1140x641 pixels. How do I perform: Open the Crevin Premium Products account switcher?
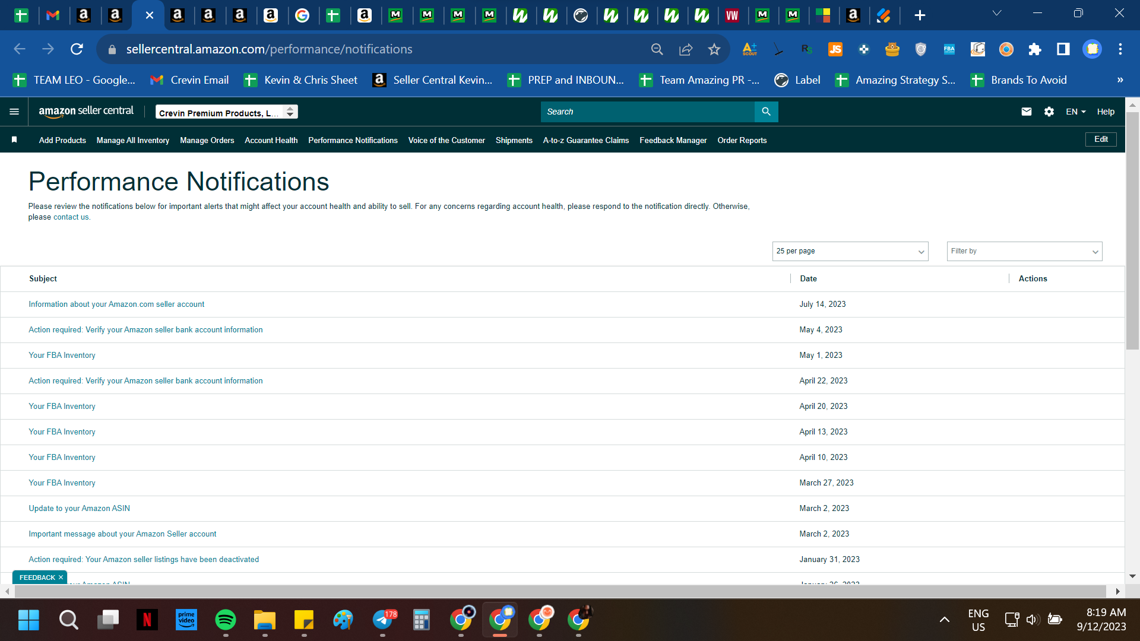(227, 112)
